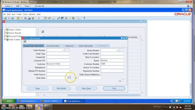Screen dimensions: 195x110
Task: Click the New record toolbar icon
Action: (x=5, y=18)
